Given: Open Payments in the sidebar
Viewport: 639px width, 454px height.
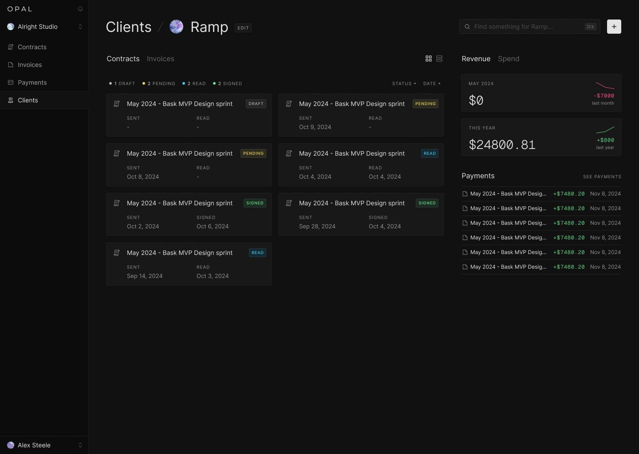Looking at the screenshot, I should tap(32, 82).
